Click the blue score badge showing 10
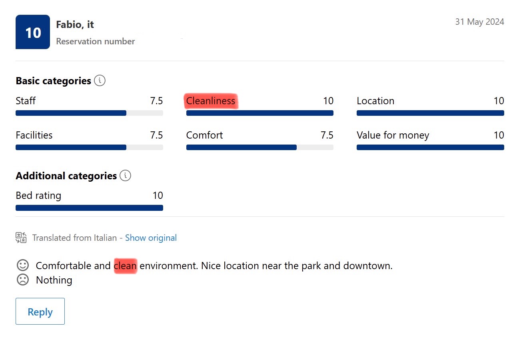Screen dimensions: 517x341 click(33, 32)
